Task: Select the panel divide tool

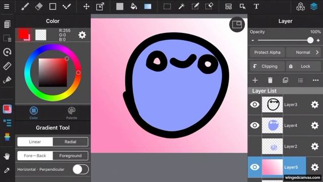Action: [x=229, y=7]
